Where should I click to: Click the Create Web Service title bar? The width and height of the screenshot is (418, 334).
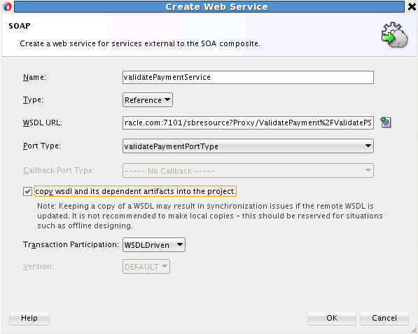209,7
